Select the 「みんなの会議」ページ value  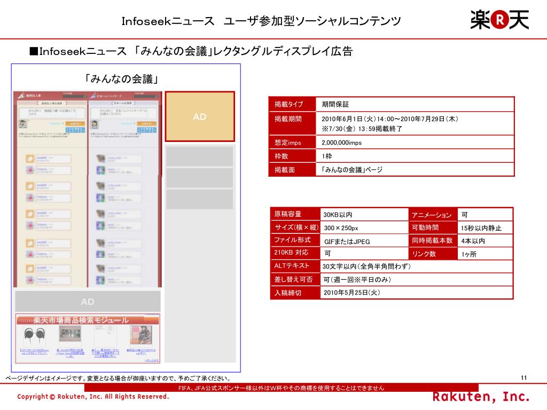point(351,170)
